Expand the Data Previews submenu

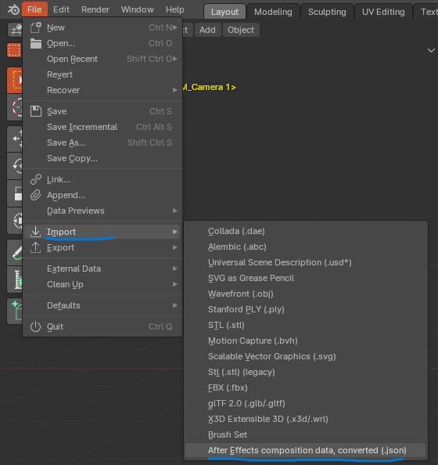[x=102, y=211]
